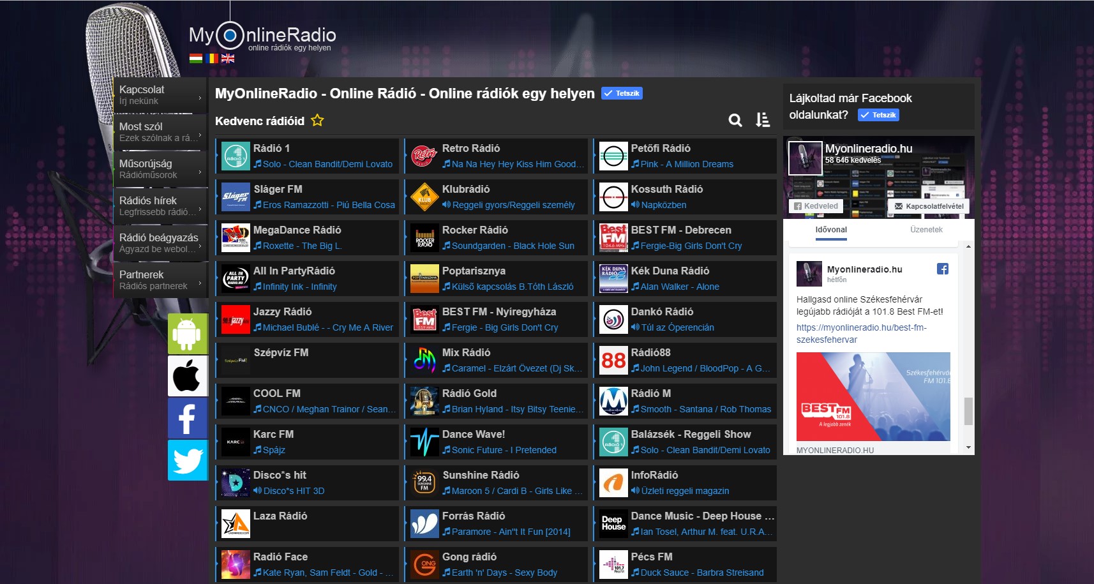Click the sort order icon

tap(763, 120)
